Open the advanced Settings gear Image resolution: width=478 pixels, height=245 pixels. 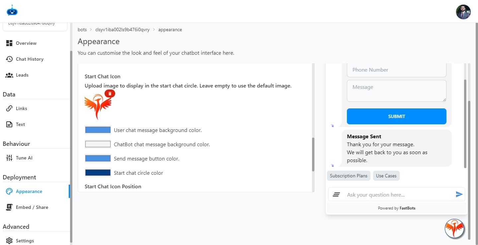point(25,240)
